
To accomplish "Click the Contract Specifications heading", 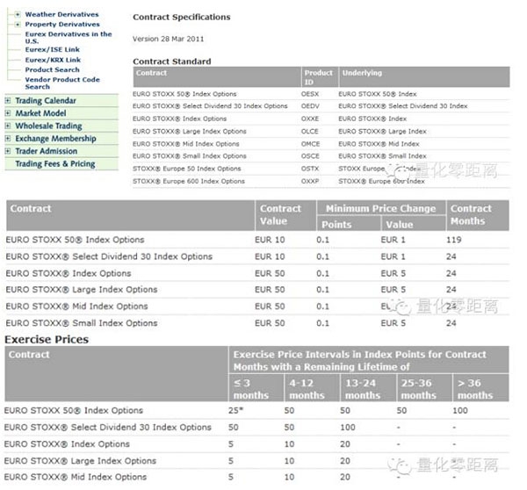I will click(x=182, y=18).
